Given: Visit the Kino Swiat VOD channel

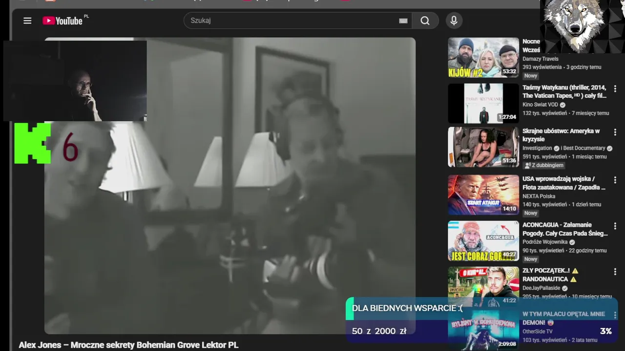Looking at the screenshot, I should (x=541, y=105).
